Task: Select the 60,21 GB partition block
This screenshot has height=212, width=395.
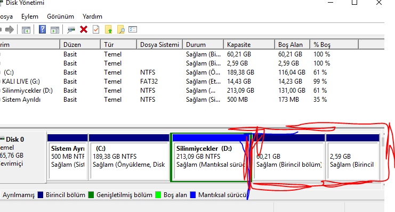Action: coord(289,157)
